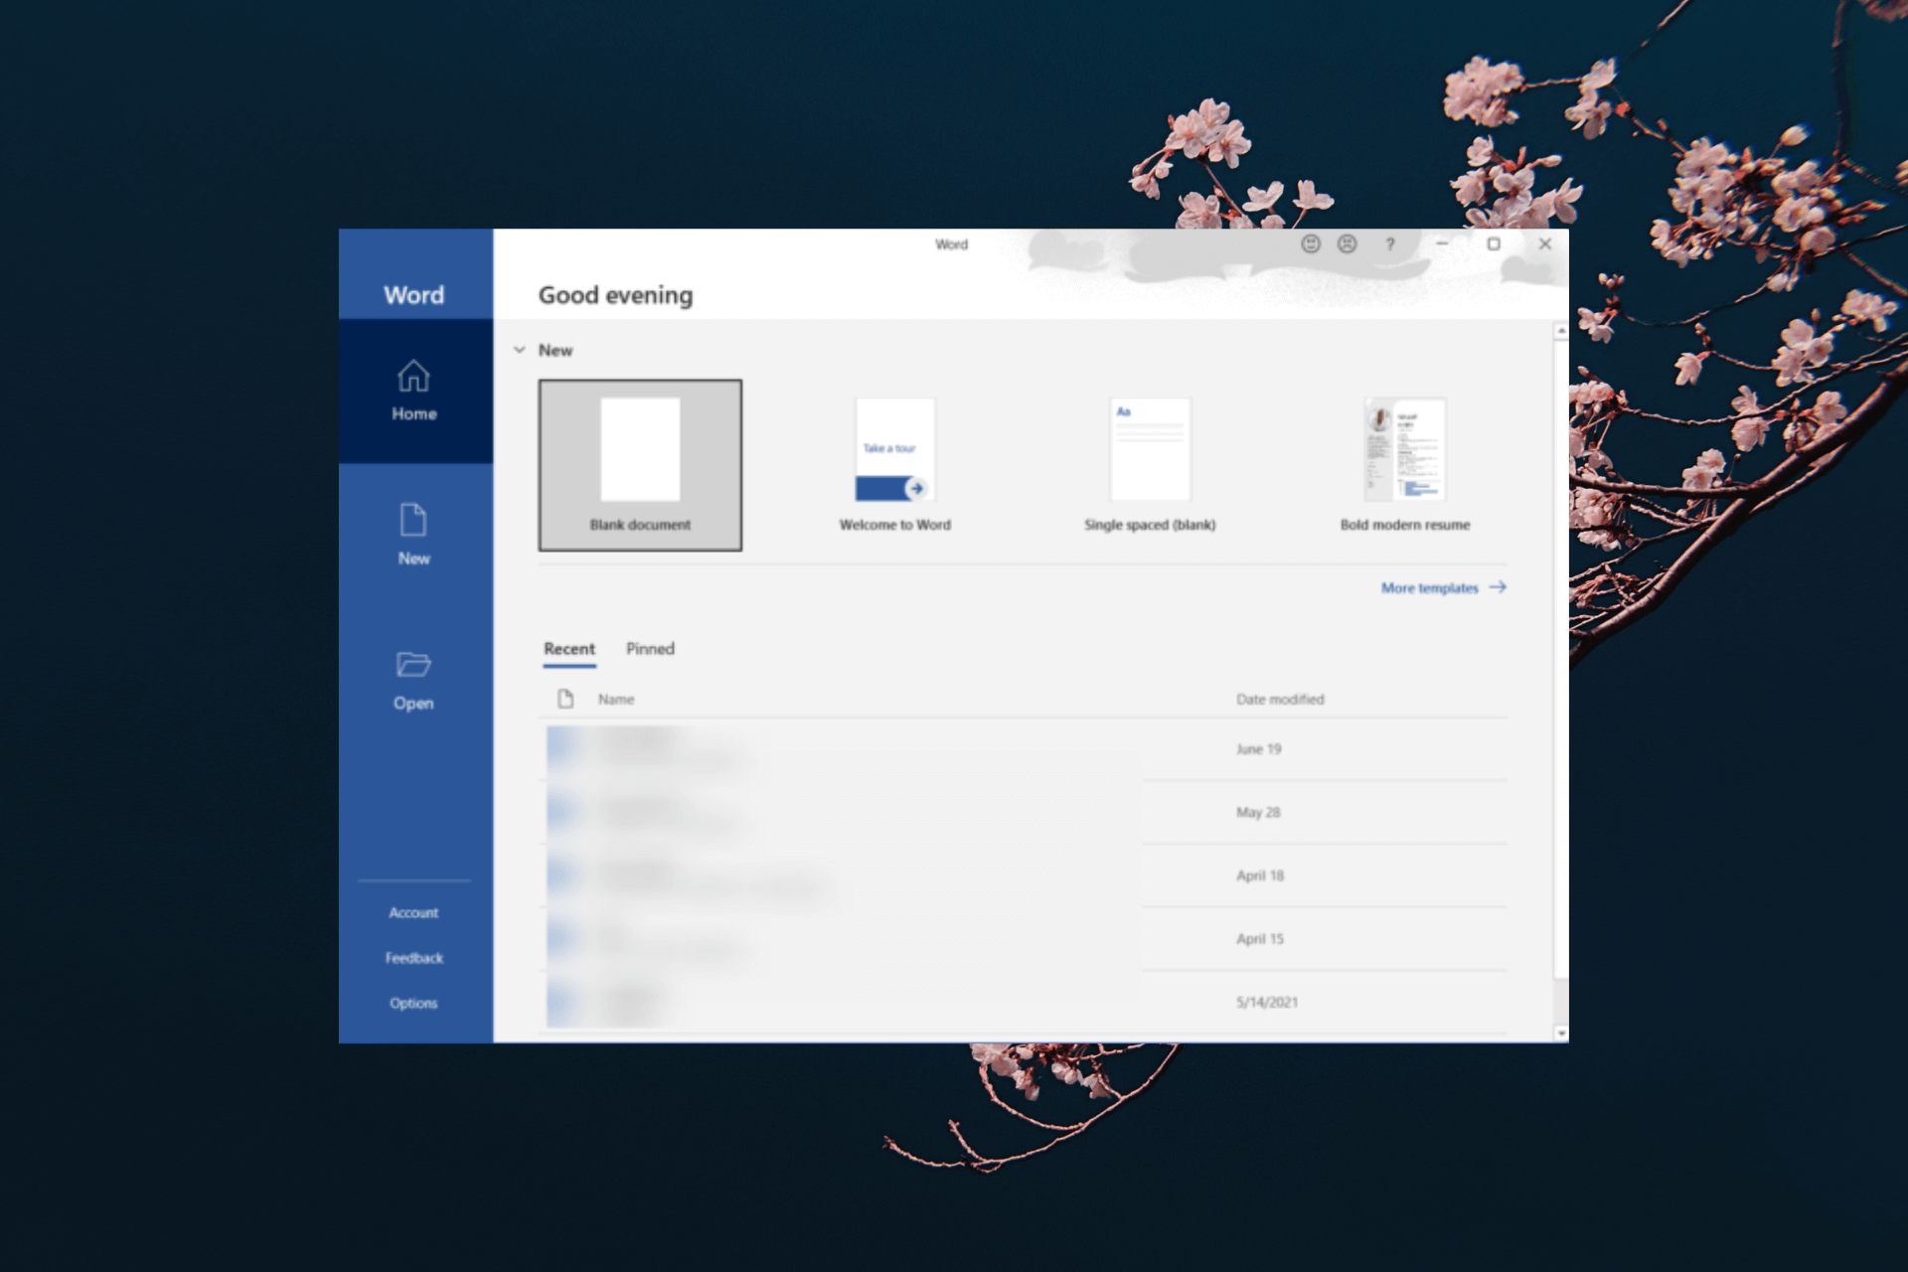The height and width of the screenshot is (1272, 1908).
Task: Choose the Single spaced (blank) template
Action: click(1150, 465)
